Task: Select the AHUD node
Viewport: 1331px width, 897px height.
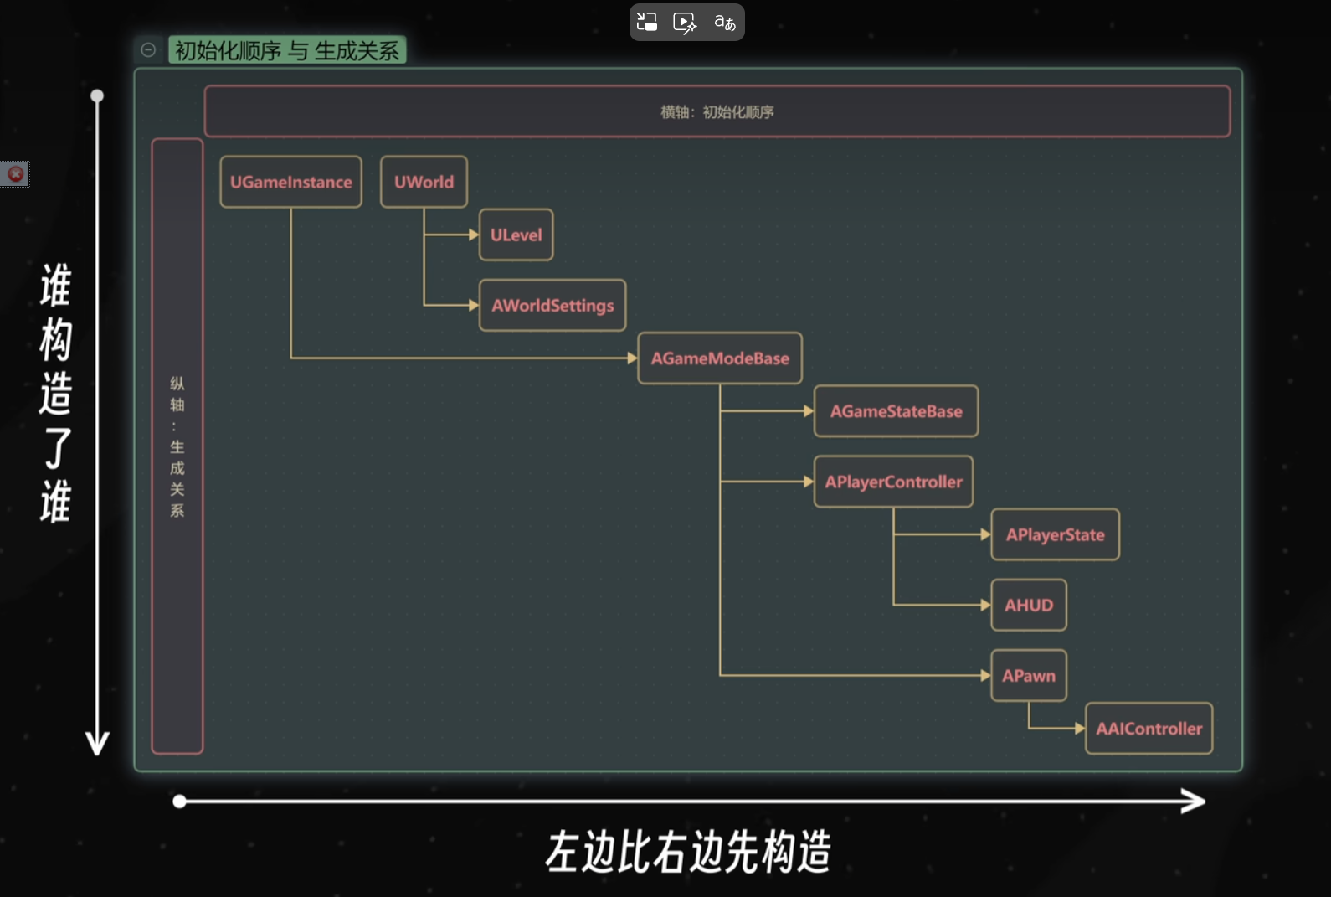Action: click(x=1029, y=606)
